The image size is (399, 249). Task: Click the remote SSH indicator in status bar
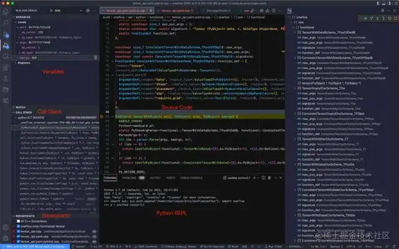[x=35, y=247]
